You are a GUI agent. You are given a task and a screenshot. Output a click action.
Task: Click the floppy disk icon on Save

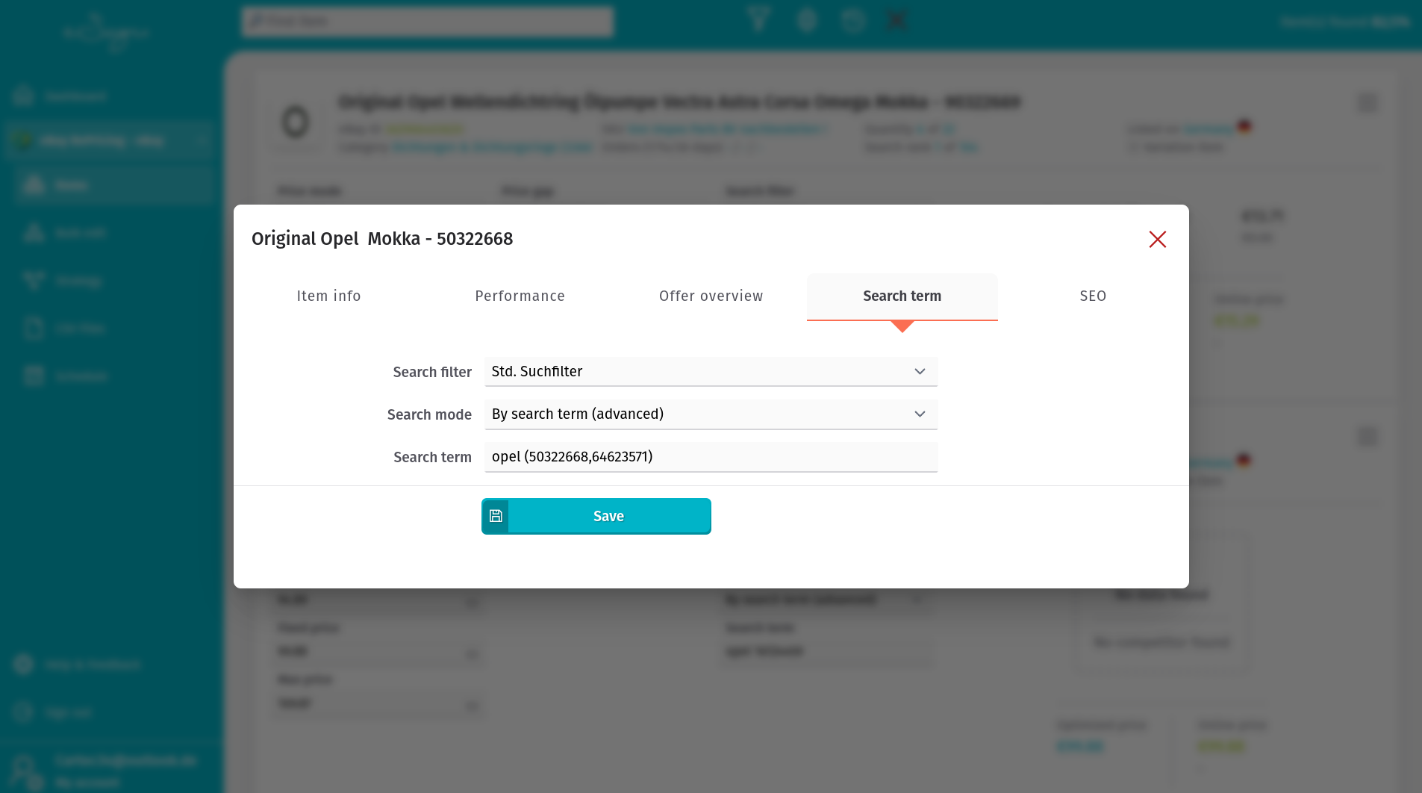(x=496, y=516)
